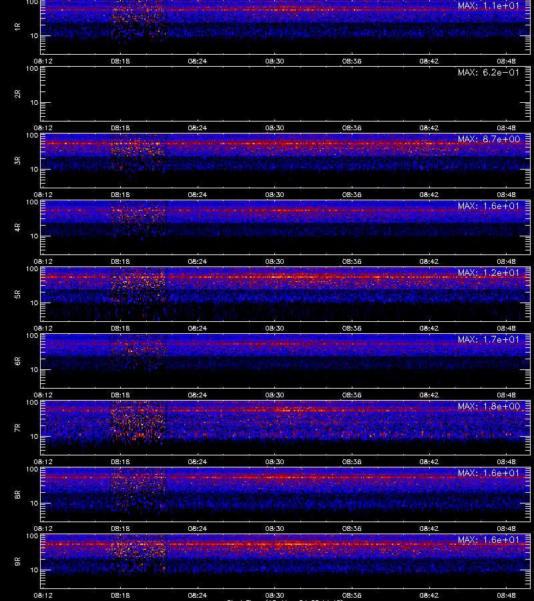
Task: Click the 08:12 time label under panel 7R
Action: point(43,461)
